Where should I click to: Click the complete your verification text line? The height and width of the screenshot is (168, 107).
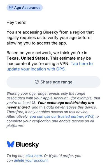(50, 121)
